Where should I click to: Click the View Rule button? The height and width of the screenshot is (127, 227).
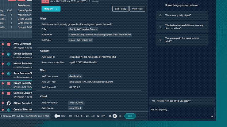click(137, 9)
